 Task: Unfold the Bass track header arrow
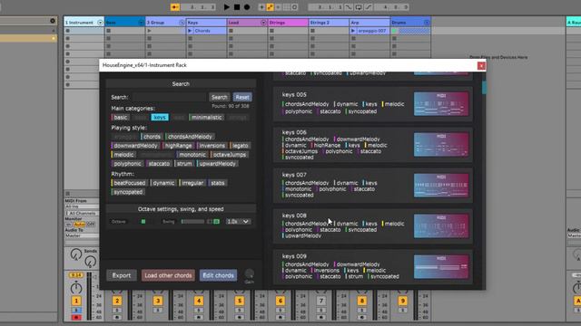[x=141, y=23]
